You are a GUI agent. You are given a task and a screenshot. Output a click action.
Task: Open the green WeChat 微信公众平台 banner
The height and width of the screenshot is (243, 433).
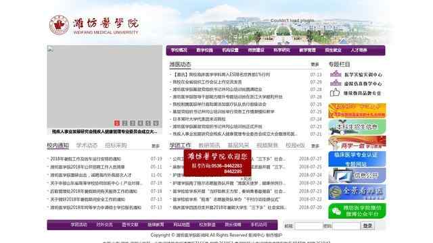[357, 211]
